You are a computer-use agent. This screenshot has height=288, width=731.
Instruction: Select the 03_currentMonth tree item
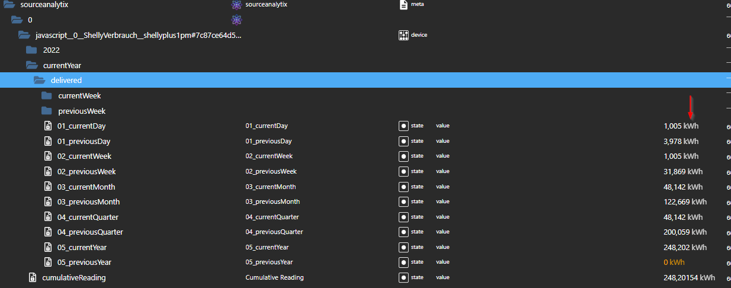[x=86, y=187]
